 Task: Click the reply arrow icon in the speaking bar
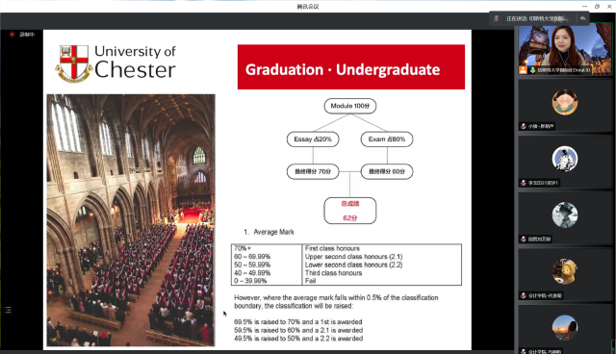click(582, 18)
